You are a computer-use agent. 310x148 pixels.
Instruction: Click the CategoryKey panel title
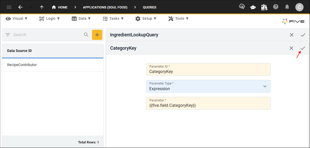point(123,48)
